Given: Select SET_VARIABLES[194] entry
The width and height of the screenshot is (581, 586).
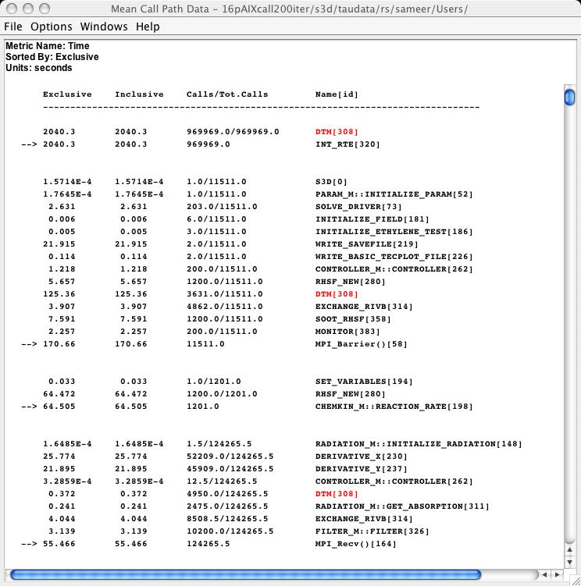Looking at the screenshot, I should point(364,382).
